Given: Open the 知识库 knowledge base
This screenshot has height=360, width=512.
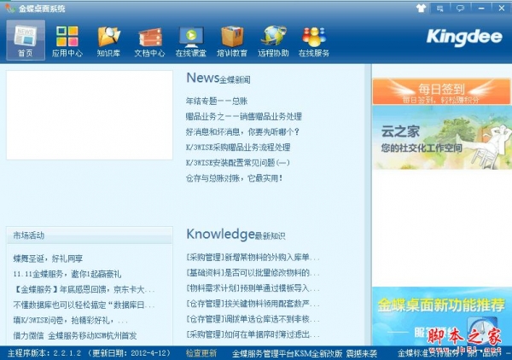Looking at the screenshot, I should 108,41.
